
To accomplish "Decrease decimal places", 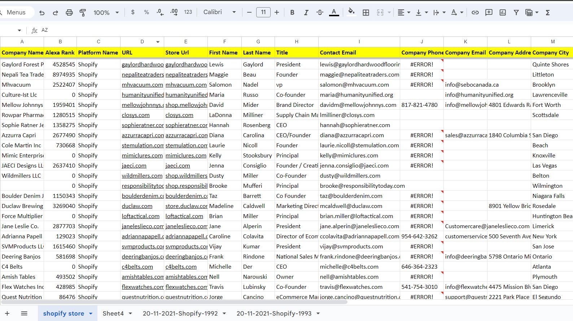I will [160, 12].
